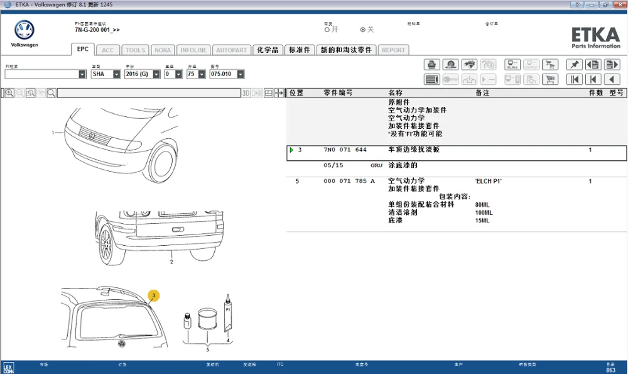Click the 零件编号 column header
628x374 pixels.
(338, 92)
